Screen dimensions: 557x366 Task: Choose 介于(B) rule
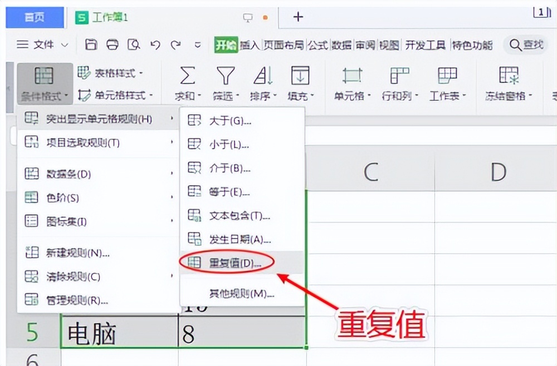(242, 168)
